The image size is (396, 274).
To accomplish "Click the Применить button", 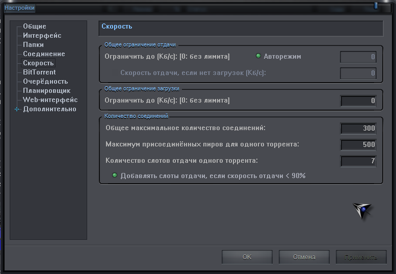I will (x=361, y=257).
